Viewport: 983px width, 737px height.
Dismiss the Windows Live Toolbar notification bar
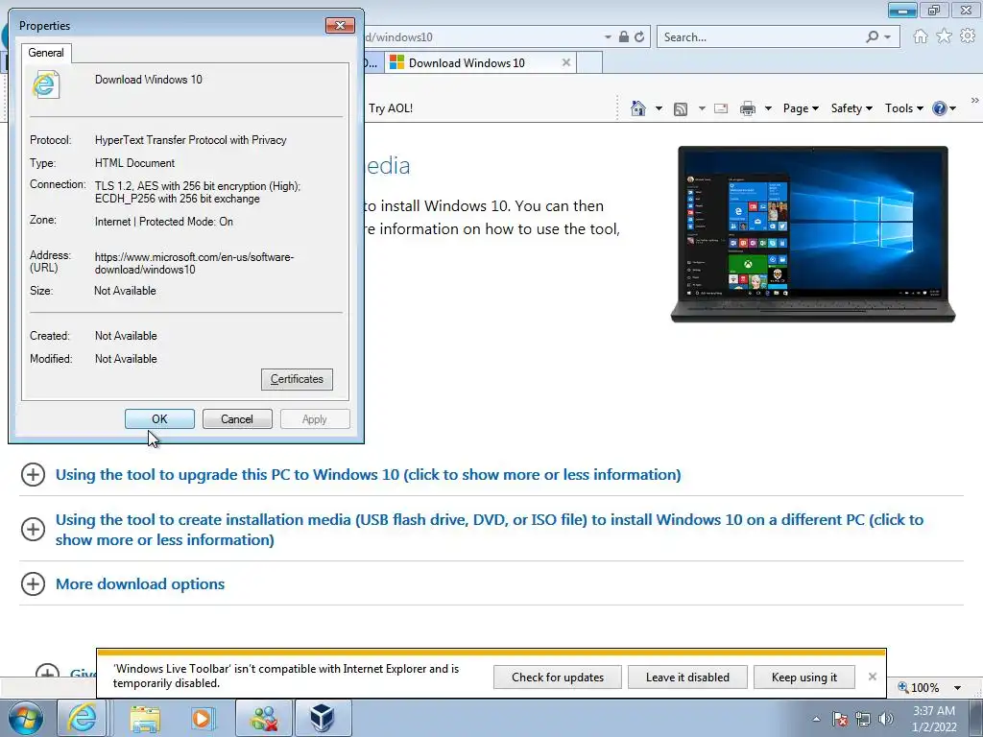coord(872,677)
